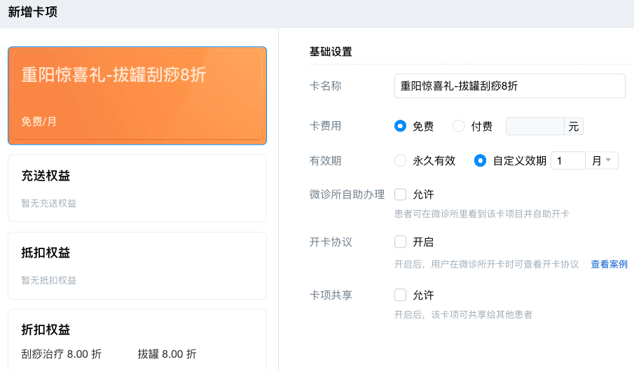Open the 查看案例 link
This screenshot has height=371, width=634.
pos(609,265)
